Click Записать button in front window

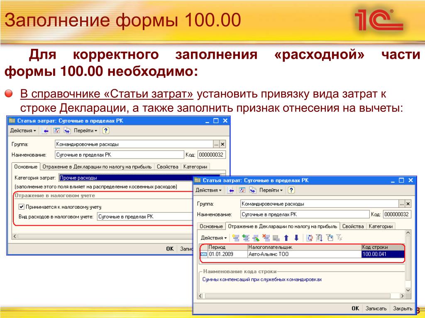pyautogui.click(x=376, y=308)
